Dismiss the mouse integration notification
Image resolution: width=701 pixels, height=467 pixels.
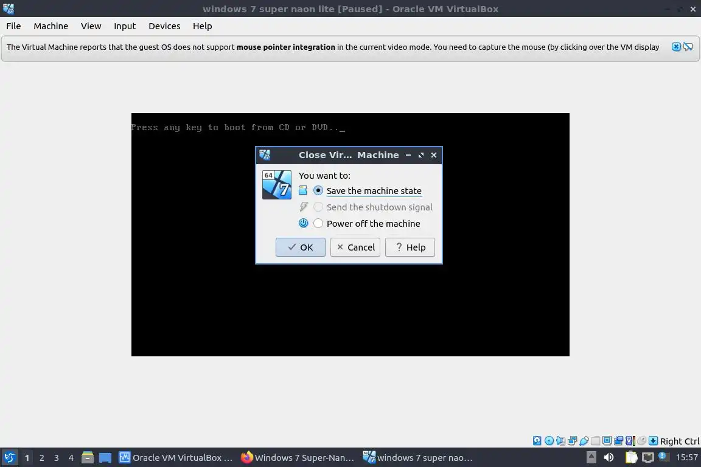(677, 46)
